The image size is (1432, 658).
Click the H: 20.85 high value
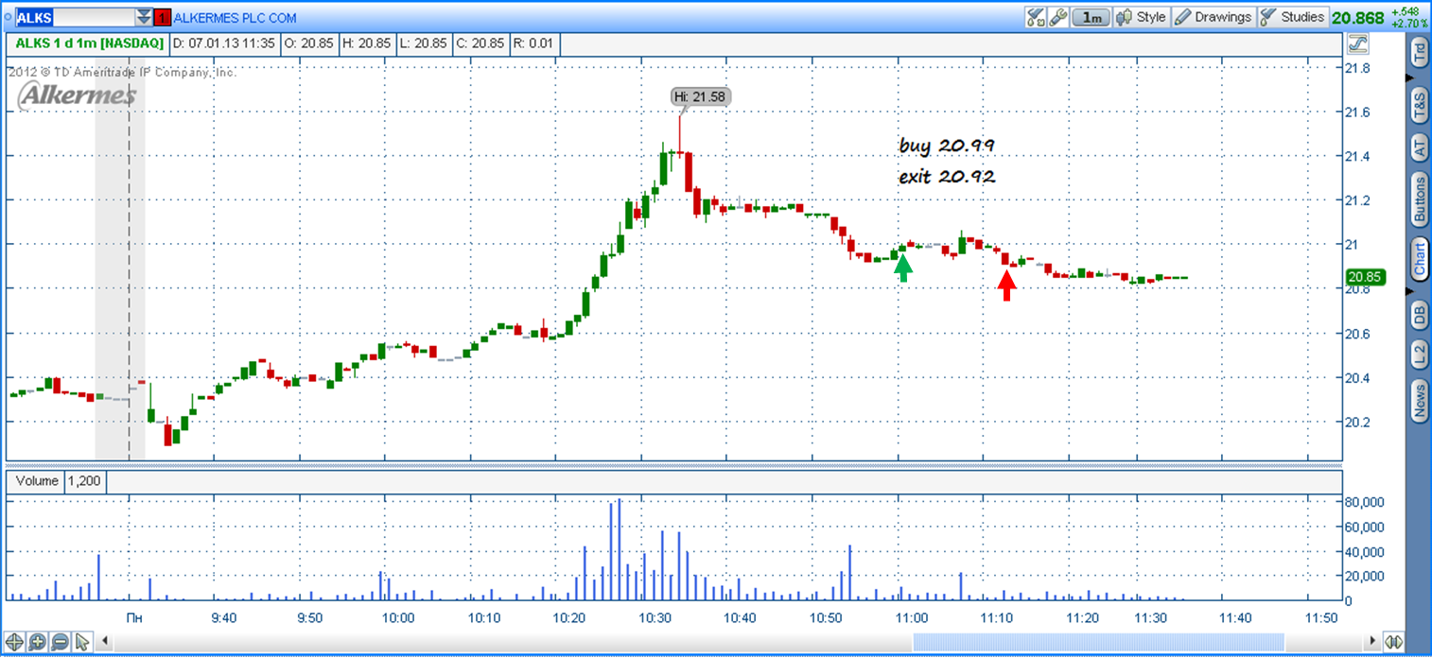click(x=369, y=43)
